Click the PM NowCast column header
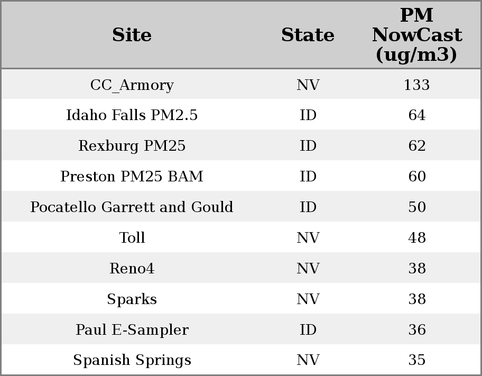 tap(416, 35)
